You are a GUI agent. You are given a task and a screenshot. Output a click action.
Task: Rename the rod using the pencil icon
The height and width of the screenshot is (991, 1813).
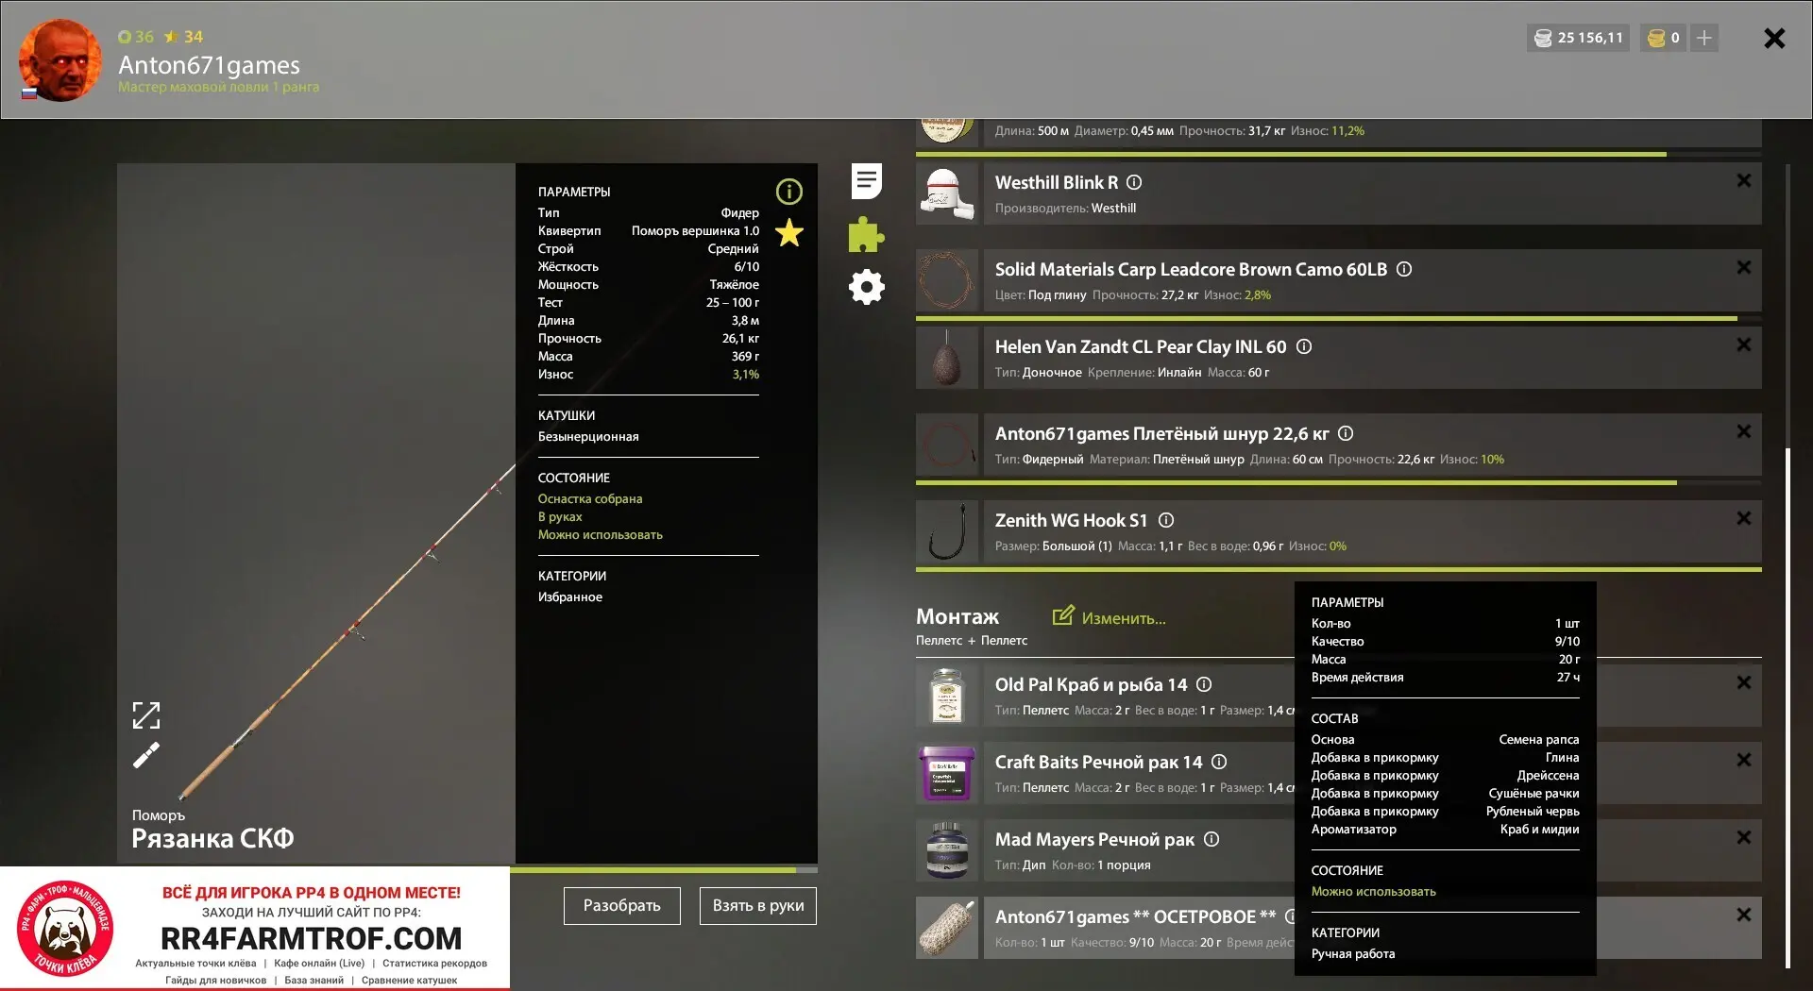point(146,755)
